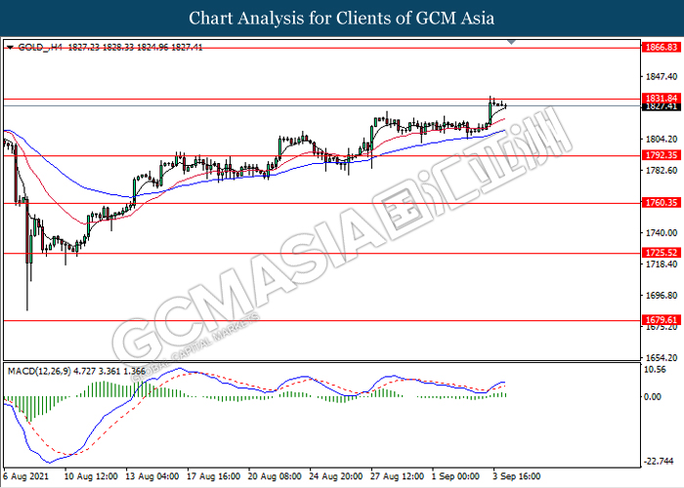Click the 27 Aug 12:00 time label
Viewport: 684px width, 488px height.
point(398,476)
